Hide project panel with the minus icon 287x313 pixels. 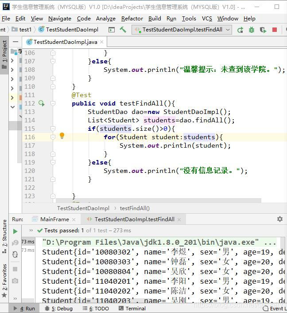point(16,42)
